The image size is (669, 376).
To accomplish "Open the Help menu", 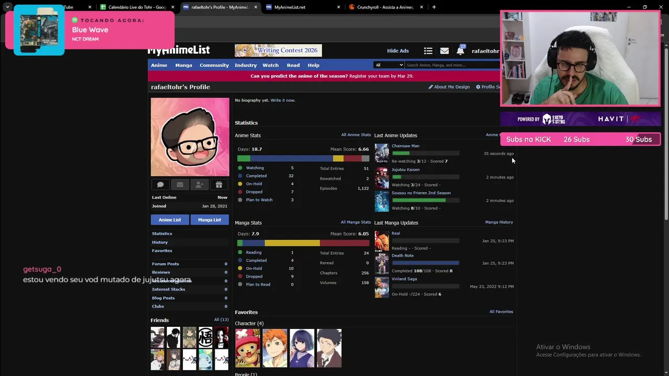I will coord(314,65).
